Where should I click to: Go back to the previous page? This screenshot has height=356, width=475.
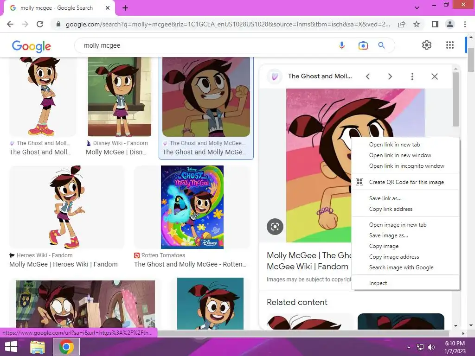tap(10, 24)
